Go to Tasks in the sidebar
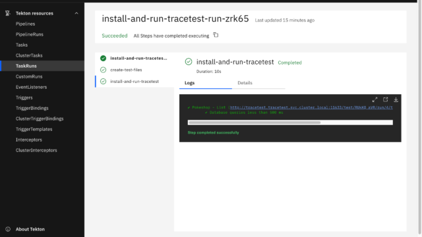Screen dimensions: 422x237 coord(22,45)
